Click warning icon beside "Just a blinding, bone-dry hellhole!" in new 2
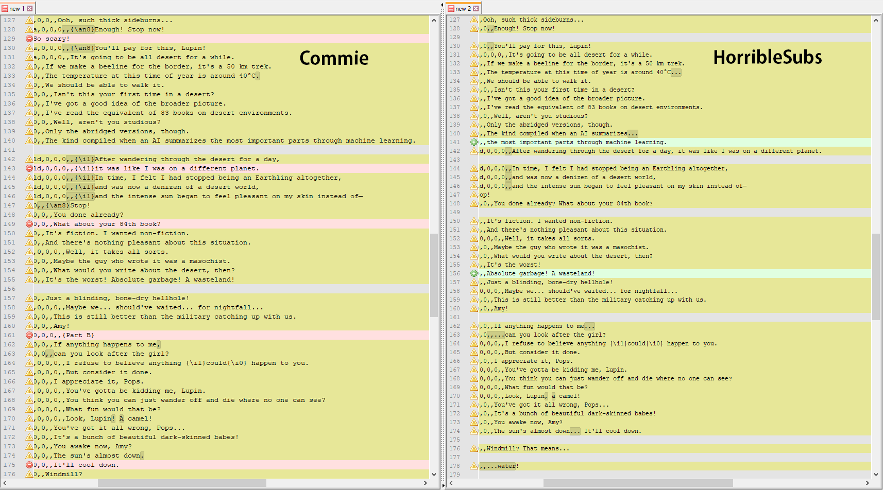This screenshot has width=883, height=490. 474,282
